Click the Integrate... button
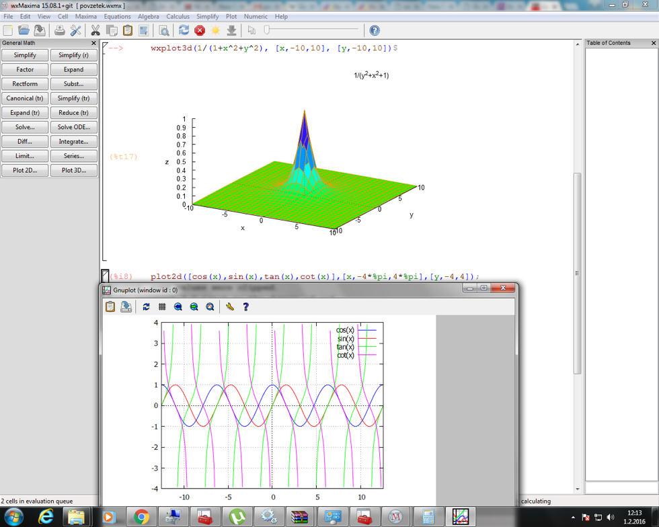 click(x=73, y=141)
